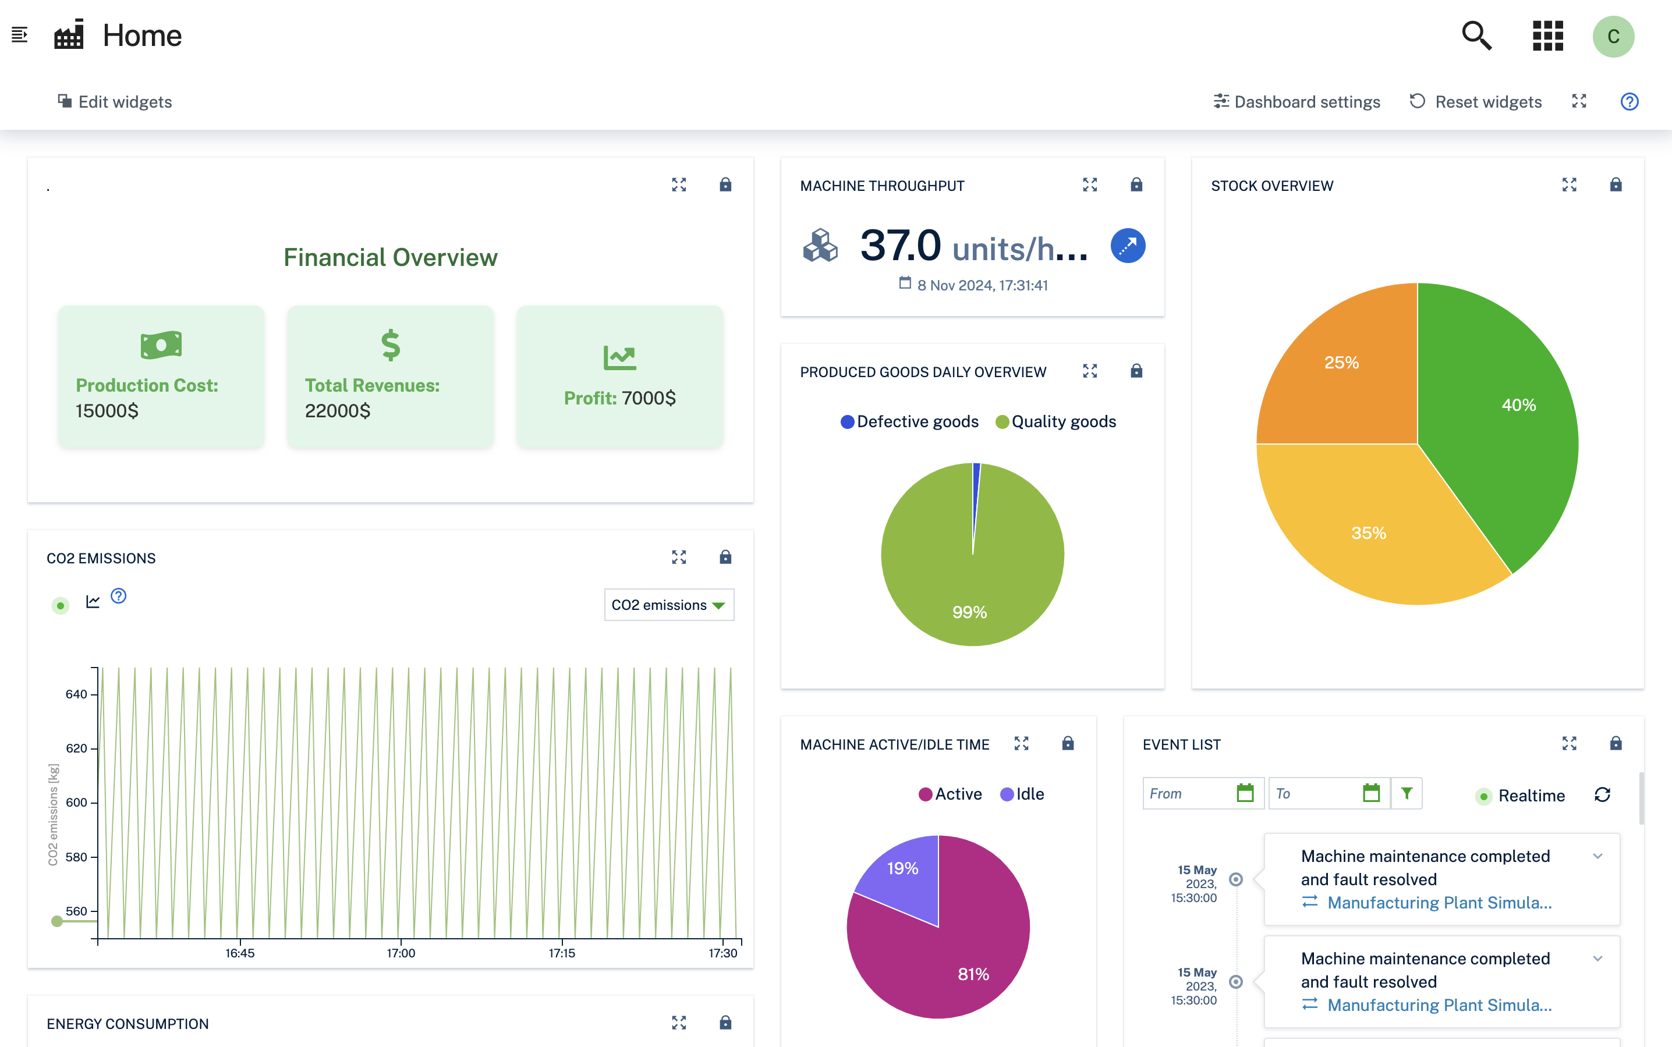Expand second Machine maintenance completed event

point(1598,959)
